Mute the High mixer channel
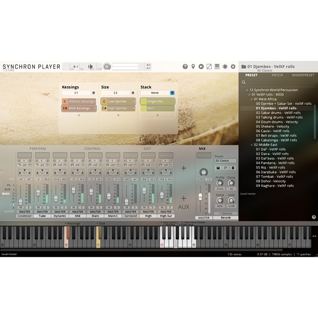The image size is (318, 318). 144,207
